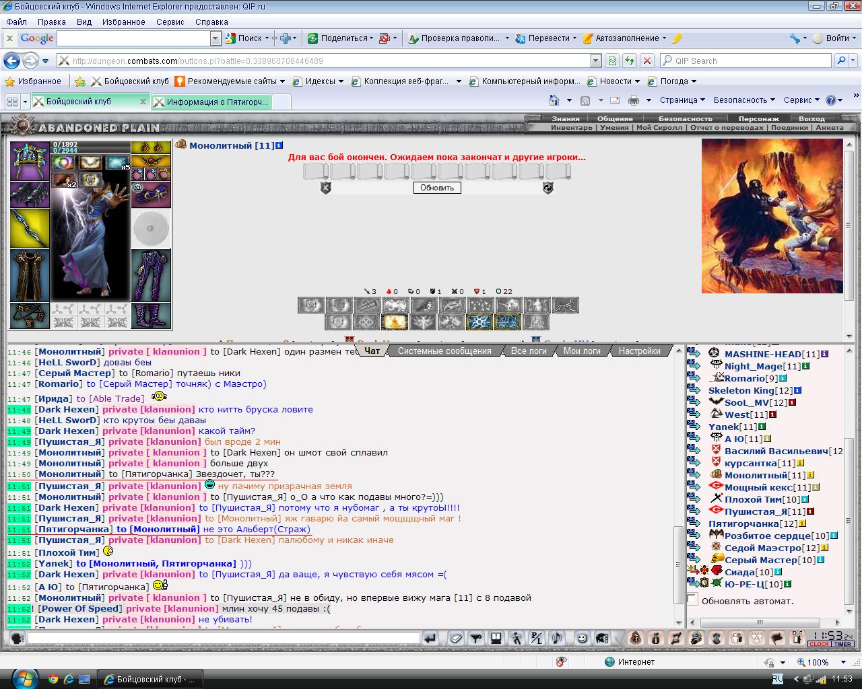Click the floppy disk save icon in chat bar
This screenshot has height=689, width=862.
click(496, 638)
